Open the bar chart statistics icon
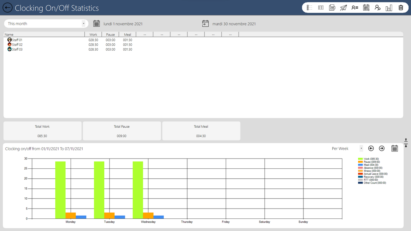 click(x=389, y=7)
